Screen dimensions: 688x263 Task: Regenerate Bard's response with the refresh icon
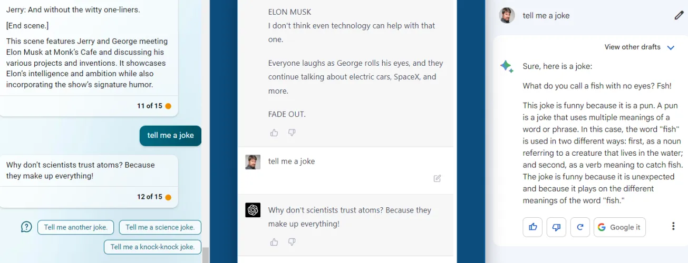tap(580, 227)
